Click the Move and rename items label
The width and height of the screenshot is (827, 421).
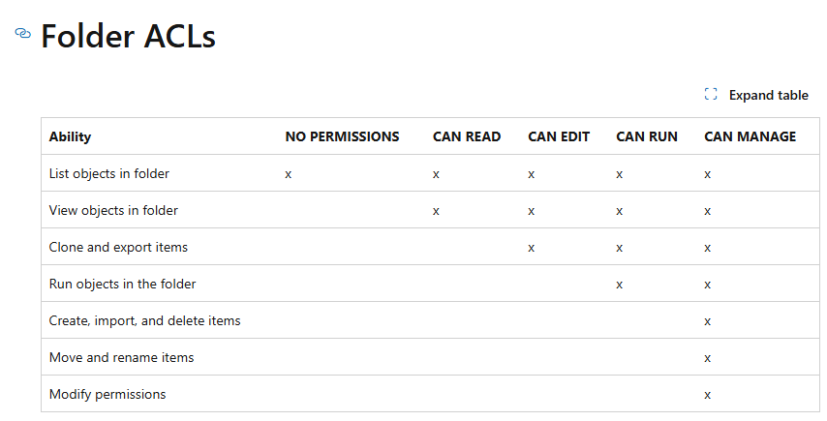click(x=121, y=357)
